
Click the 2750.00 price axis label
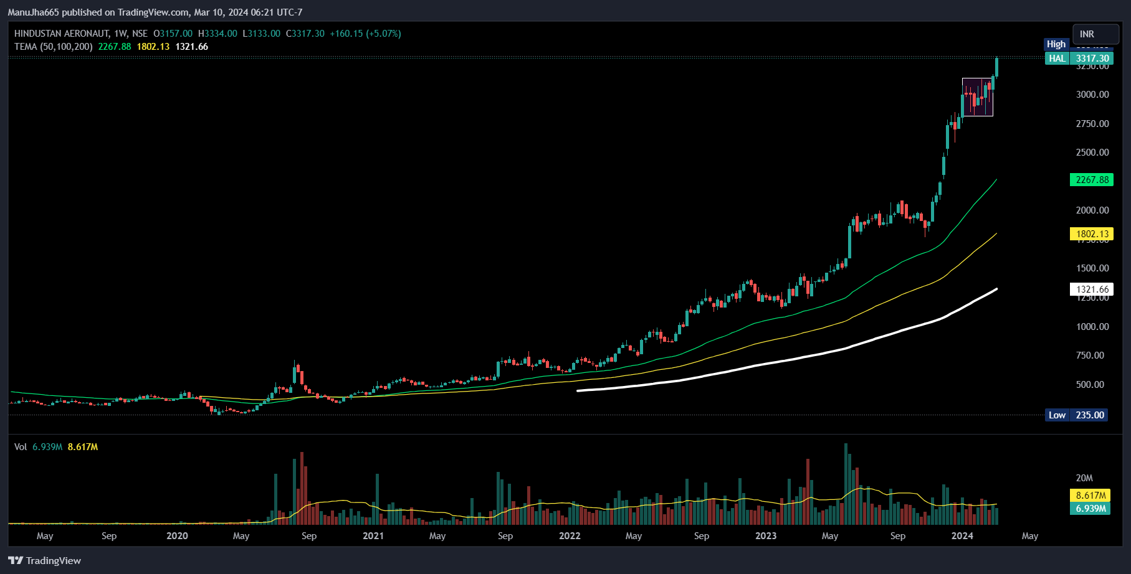tap(1092, 124)
